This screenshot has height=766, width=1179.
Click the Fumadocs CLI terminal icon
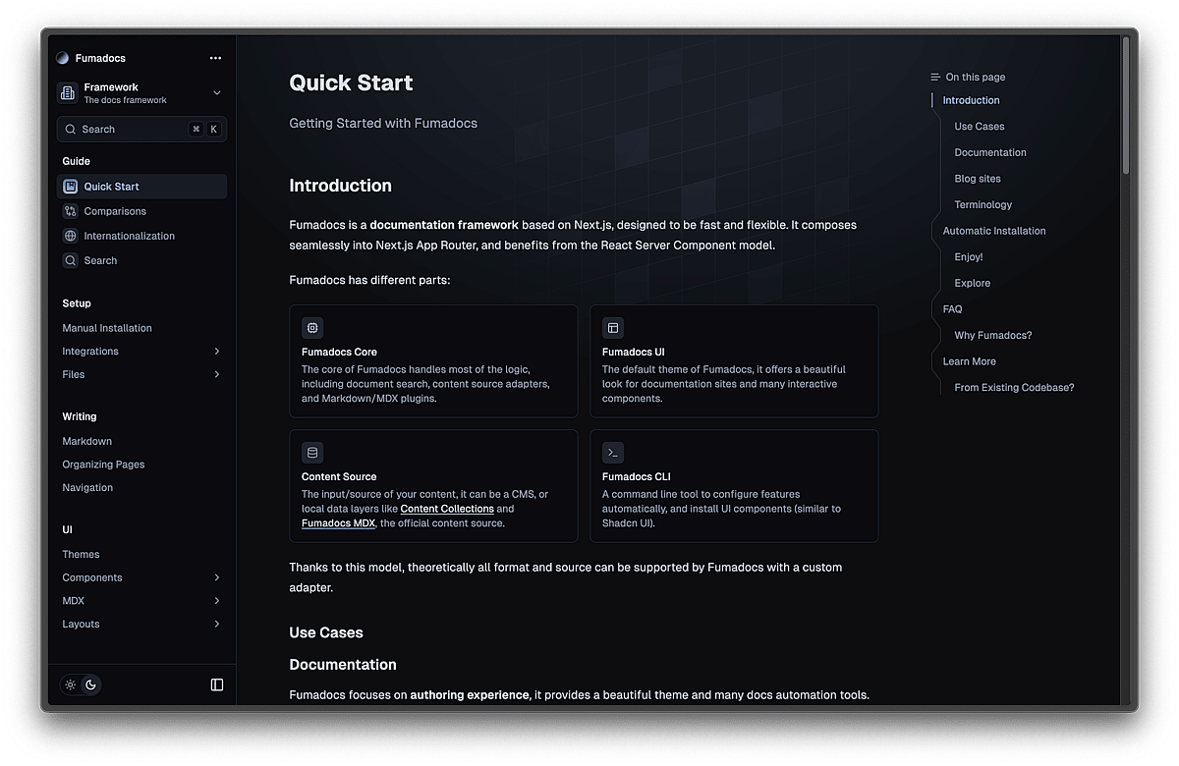click(x=613, y=453)
